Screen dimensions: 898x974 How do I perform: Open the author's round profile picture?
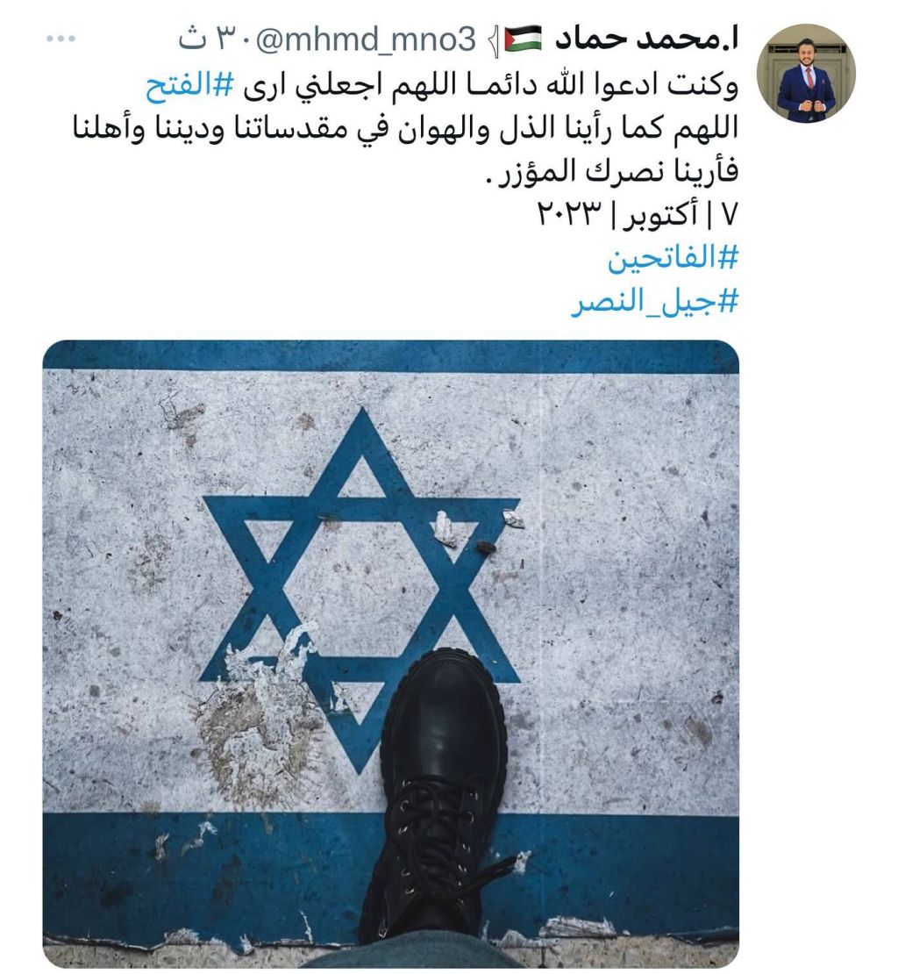[x=806, y=74]
